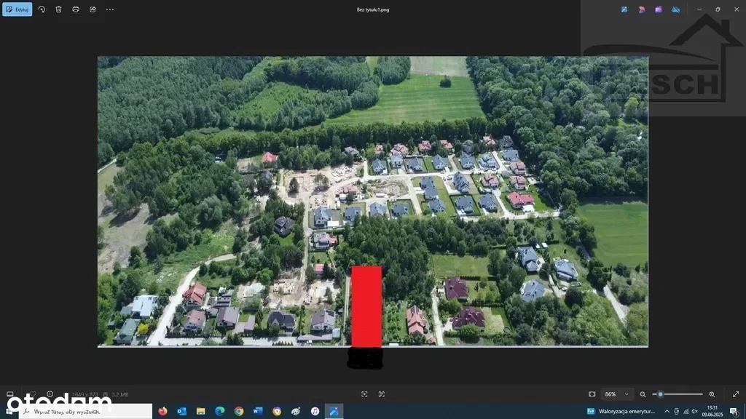Screen dimensions: 746x419
Task: Click the Edytuj (edit image) button
Action: coord(17,9)
